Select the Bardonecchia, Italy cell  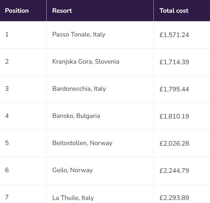click(x=100, y=89)
